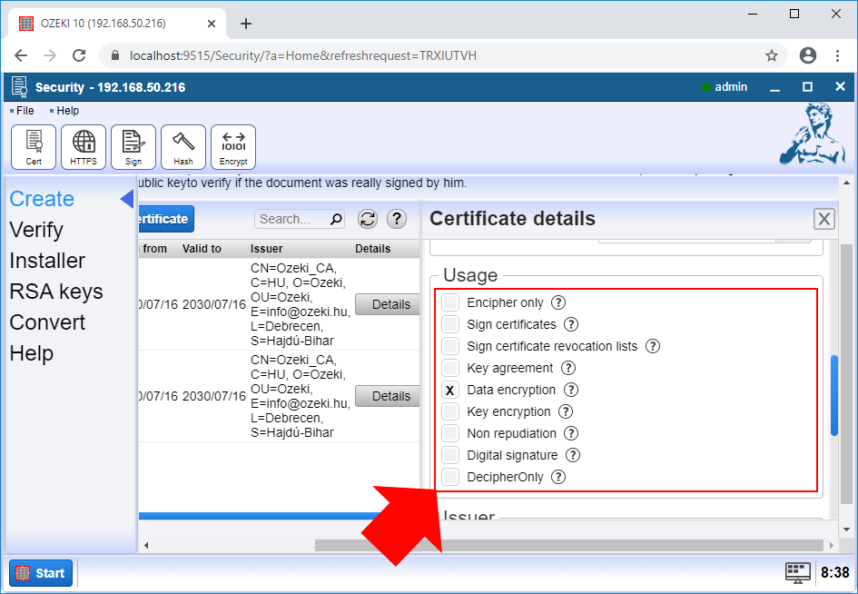Click the refresh icon beside the search box

[x=368, y=219]
